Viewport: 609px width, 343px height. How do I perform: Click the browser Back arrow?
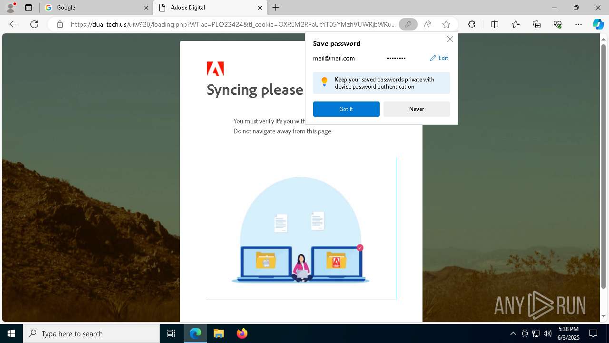13,24
